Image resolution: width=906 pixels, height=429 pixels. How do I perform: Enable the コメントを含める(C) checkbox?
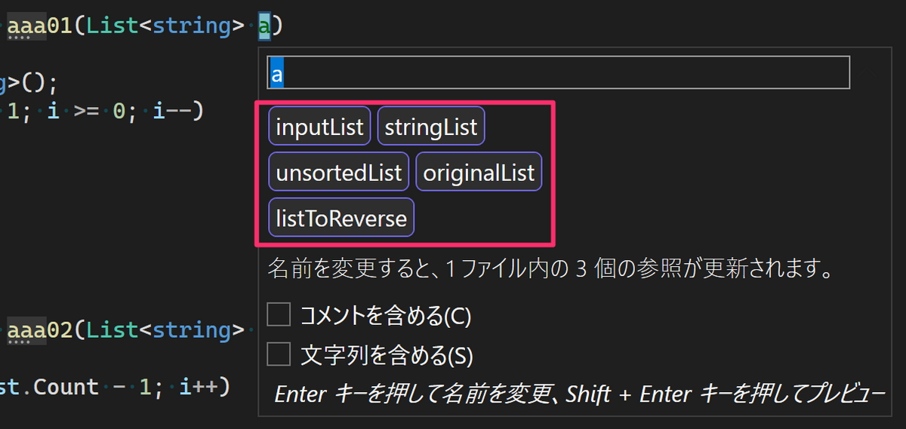pyautogui.click(x=279, y=314)
